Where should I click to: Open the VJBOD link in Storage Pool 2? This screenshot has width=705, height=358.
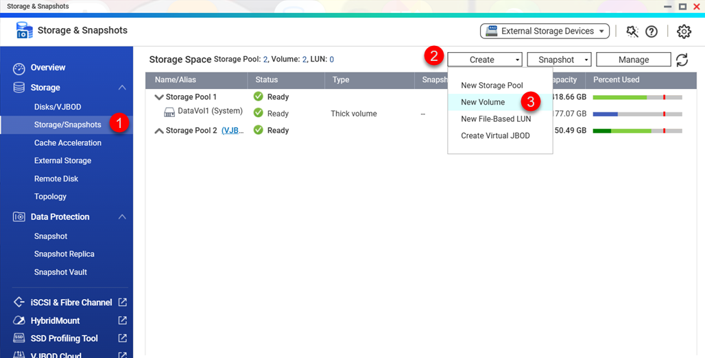click(x=232, y=131)
